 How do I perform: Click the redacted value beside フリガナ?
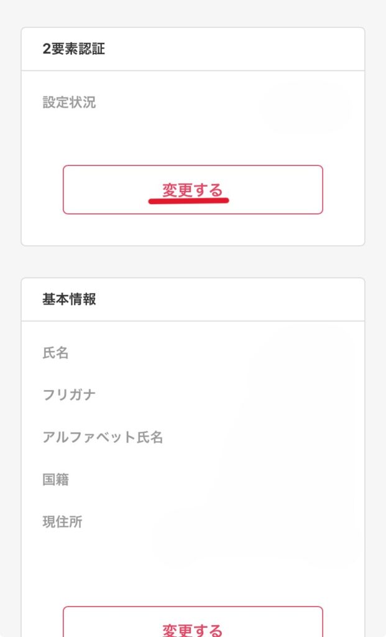(x=298, y=395)
